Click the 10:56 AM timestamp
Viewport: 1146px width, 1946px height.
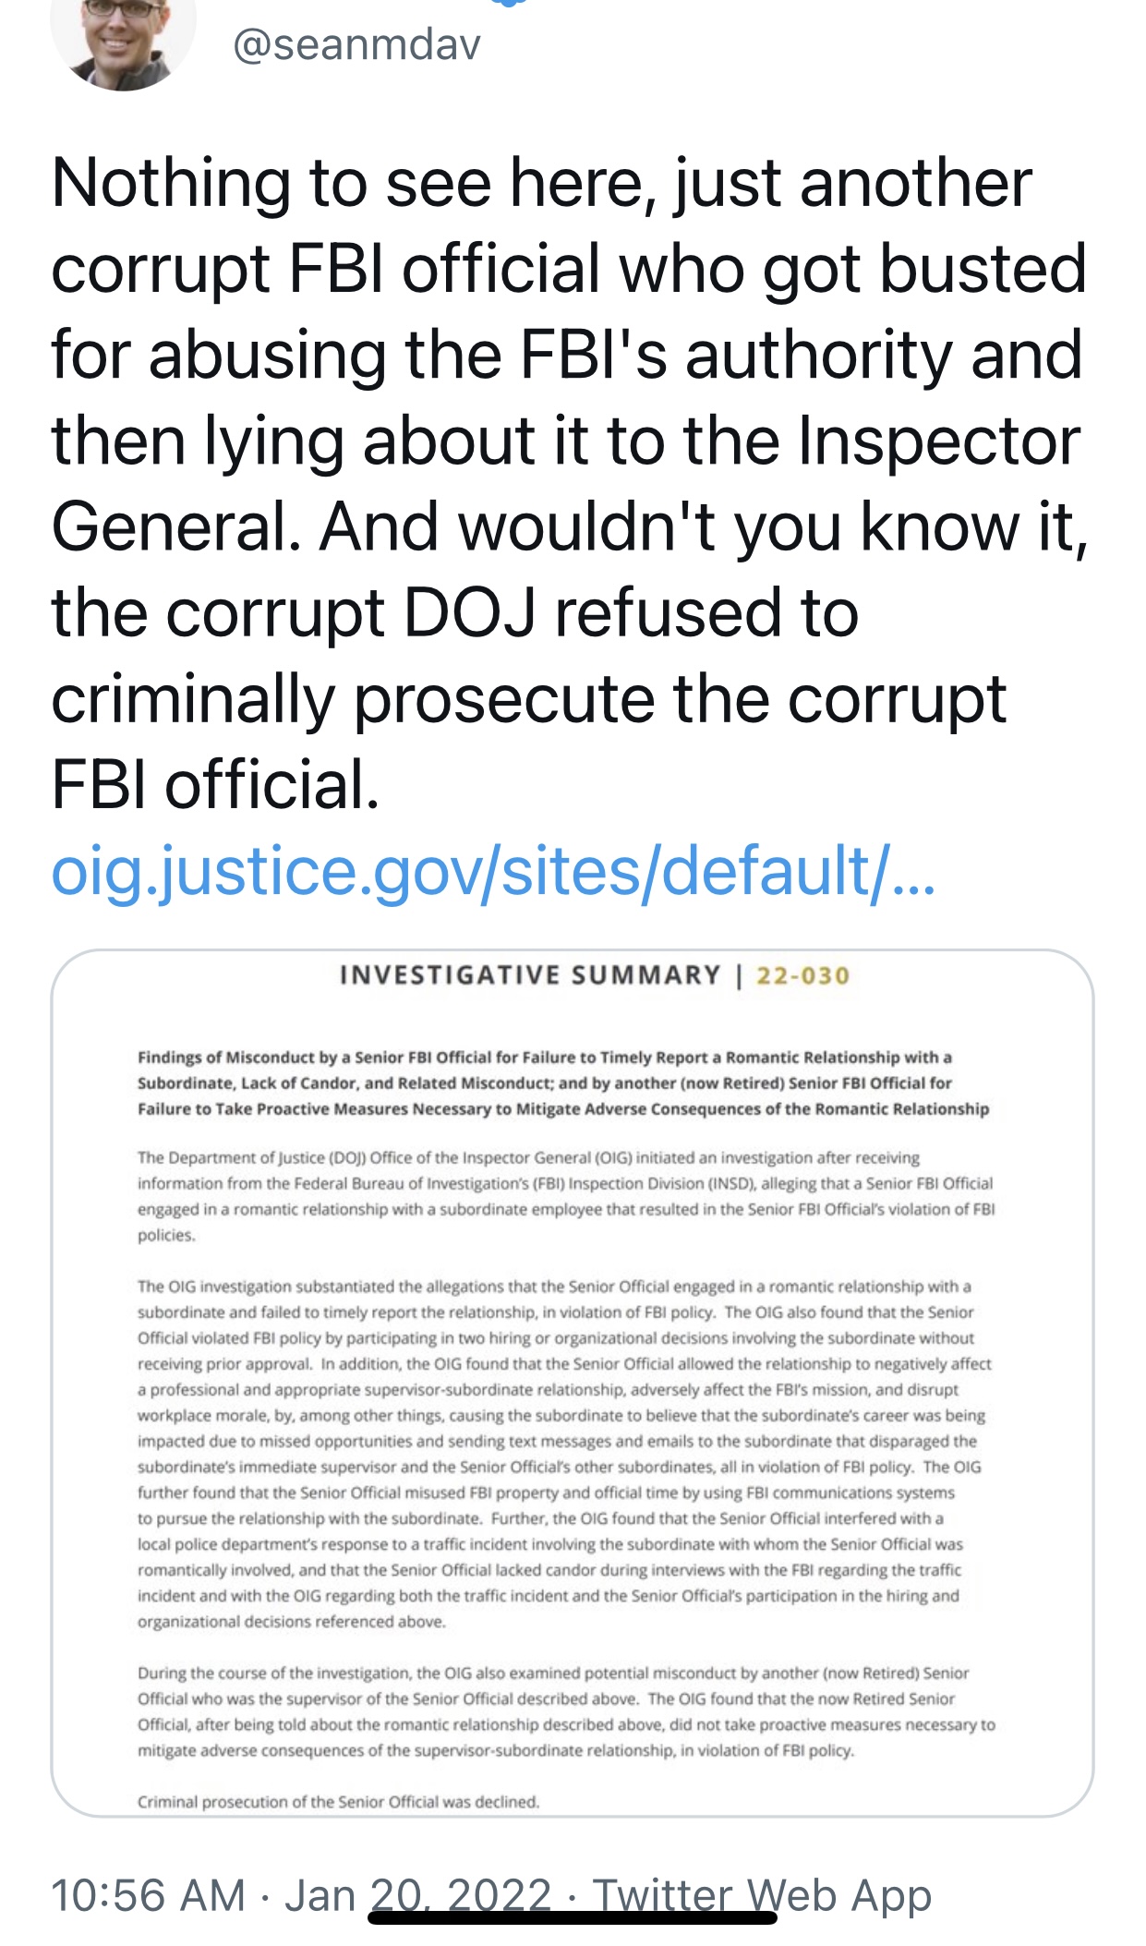pos(149,1896)
